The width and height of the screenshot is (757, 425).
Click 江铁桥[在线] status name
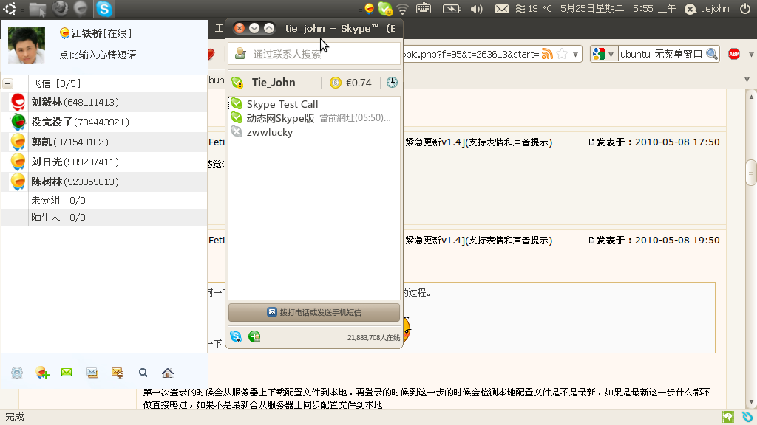click(x=101, y=33)
